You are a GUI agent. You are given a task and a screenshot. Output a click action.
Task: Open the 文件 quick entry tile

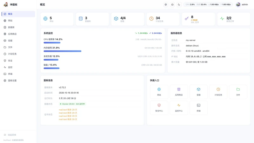[238, 92]
